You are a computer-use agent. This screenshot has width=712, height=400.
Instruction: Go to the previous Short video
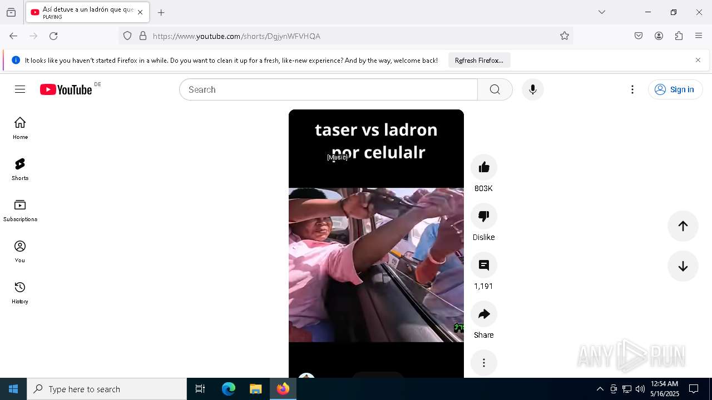point(683,226)
